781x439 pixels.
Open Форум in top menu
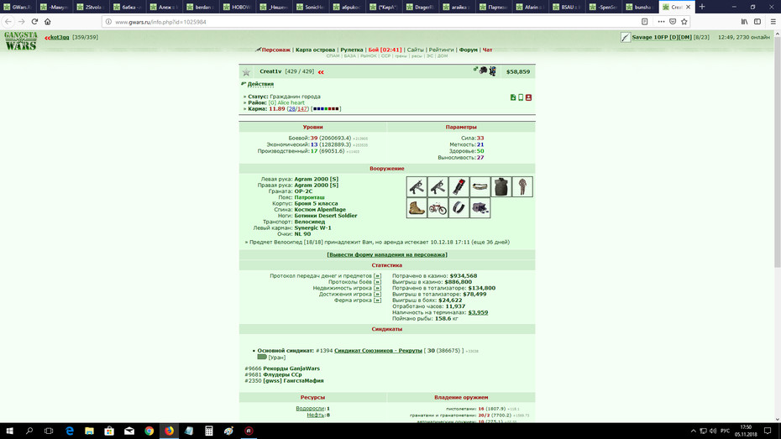point(469,50)
